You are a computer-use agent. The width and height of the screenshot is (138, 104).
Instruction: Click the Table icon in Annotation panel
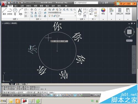[85, 16]
